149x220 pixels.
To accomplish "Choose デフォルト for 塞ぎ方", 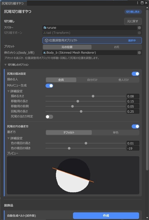I will [x=69, y=133].
